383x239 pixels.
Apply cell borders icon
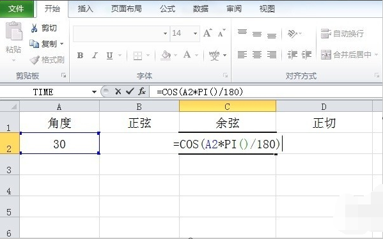click(137, 56)
